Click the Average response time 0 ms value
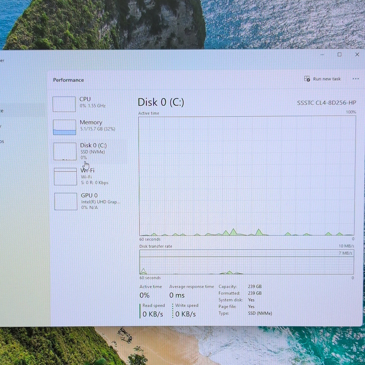The width and height of the screenshot is (365, 365). pos(177,295)
